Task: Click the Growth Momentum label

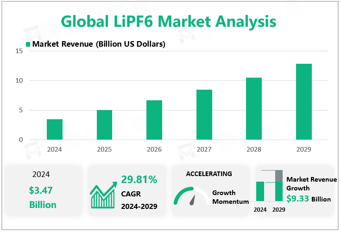Action: pos(231,197)
